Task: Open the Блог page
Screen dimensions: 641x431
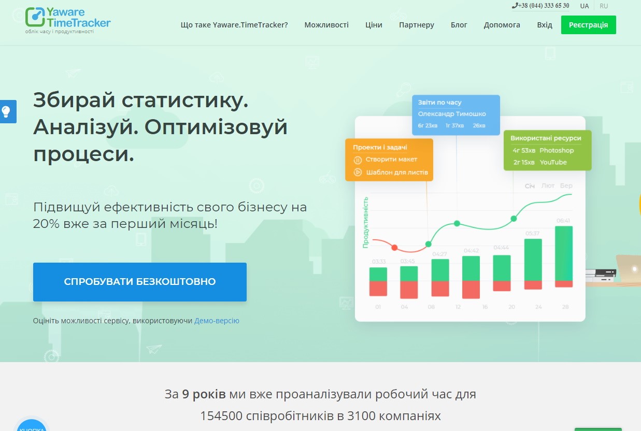Action: coord(459,25)
